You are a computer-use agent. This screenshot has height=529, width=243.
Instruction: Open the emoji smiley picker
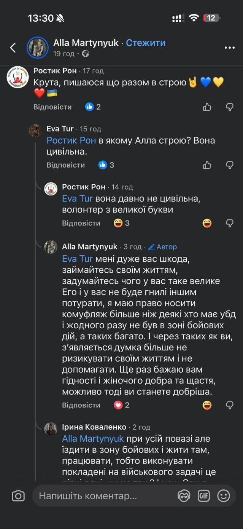click(x=224, y=496)
